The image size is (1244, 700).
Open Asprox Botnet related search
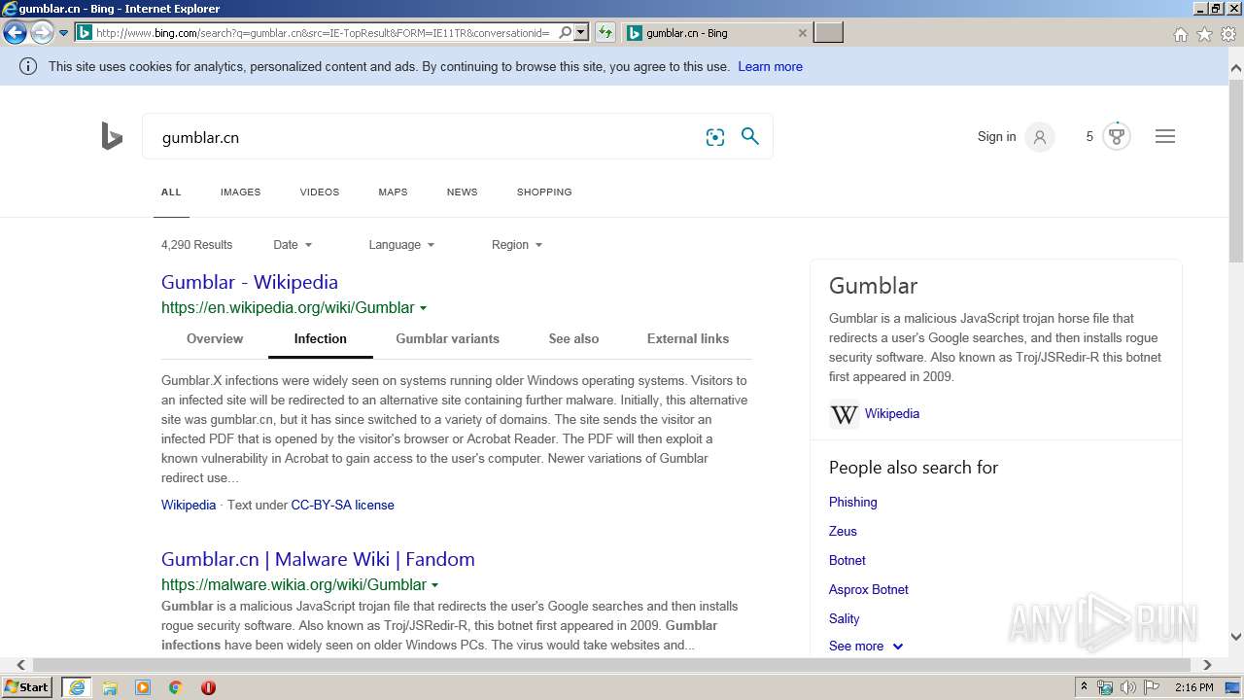(869, 589)
